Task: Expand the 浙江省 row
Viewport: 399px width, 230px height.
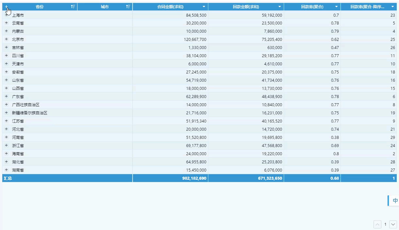Action: (6, 145)
